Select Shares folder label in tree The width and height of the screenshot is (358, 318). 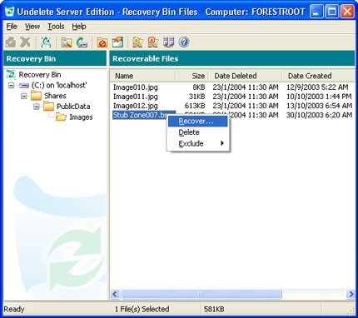coord(55,96)
